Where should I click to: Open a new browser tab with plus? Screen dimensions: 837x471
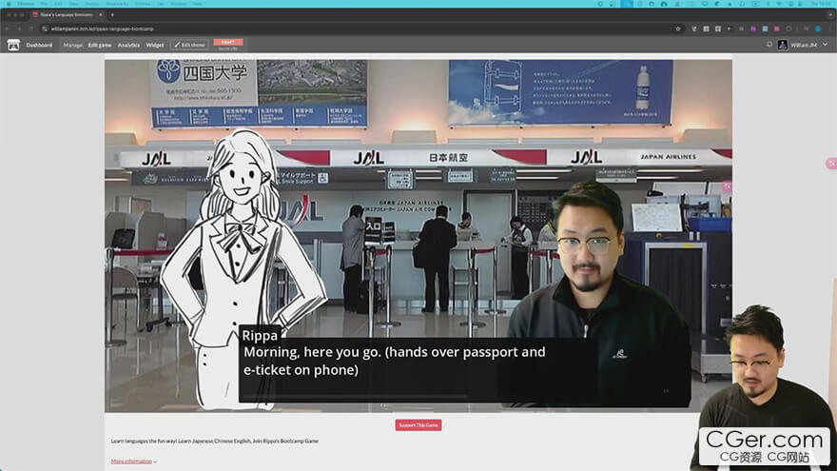(112, 15)
